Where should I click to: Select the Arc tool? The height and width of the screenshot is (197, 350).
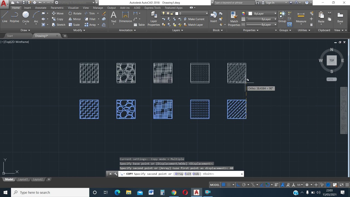point(36,17)
